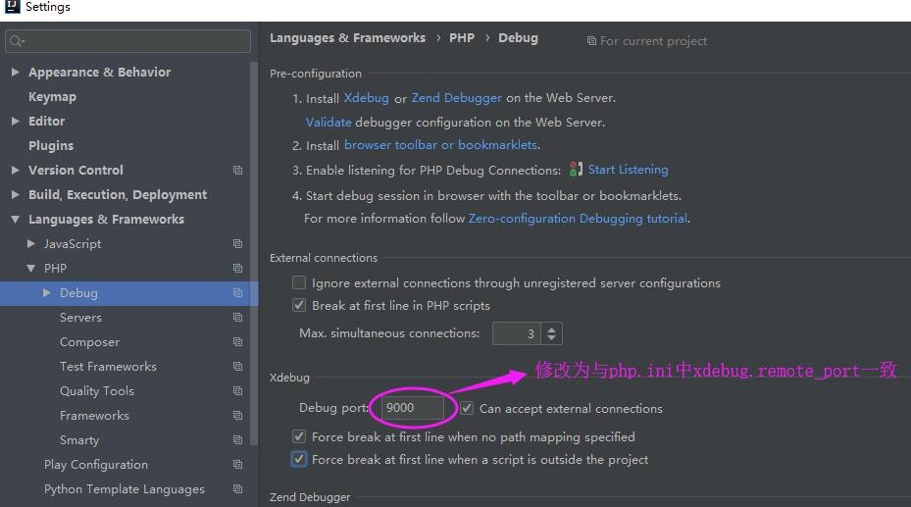Select Test Frameworks in the PHP tree
The width and height of the screenshot is (911, 507).
click(x=108, y=367)
